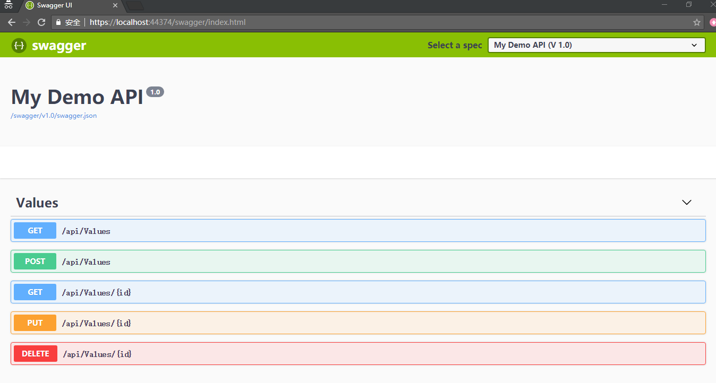The image size is (716, 383).
Task: Close the Swagger UI browser tab
Action: click(115, 5)
